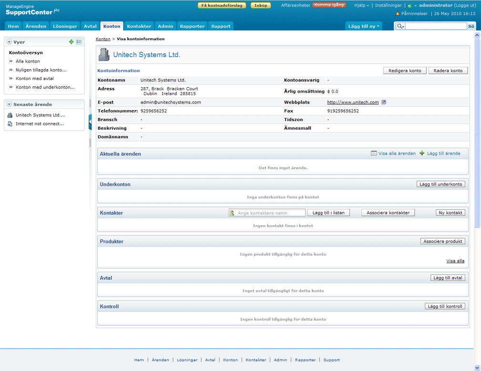Select Alla konton in the sidebar

coord(28,62)
